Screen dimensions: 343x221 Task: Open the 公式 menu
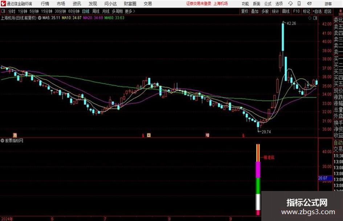tap(268, 4)
